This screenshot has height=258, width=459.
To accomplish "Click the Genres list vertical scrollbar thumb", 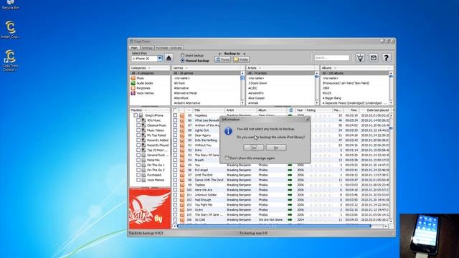I will tap(242, 78).
